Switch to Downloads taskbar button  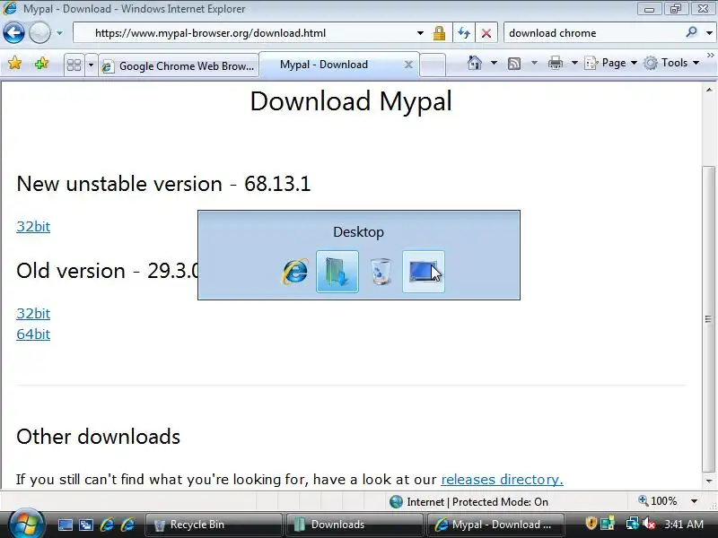(x=355, y=525)
